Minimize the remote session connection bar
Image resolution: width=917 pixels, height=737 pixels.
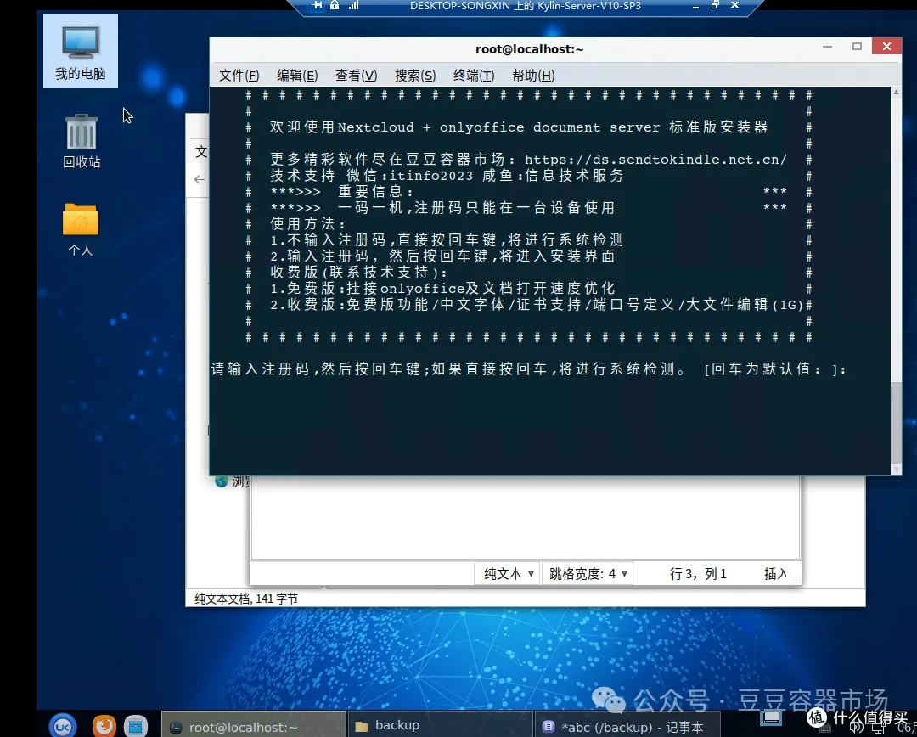695,6
